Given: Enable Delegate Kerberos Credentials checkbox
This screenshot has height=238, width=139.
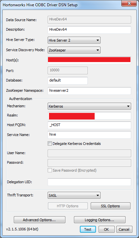Looking at the screenshot, I should (50, 144).
